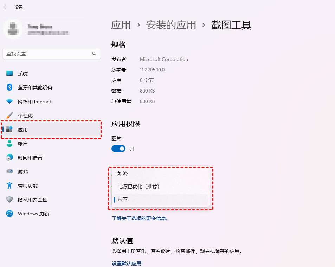Open 时间和语言 settings
335x267 pixels.
click(x=51, y=158)
